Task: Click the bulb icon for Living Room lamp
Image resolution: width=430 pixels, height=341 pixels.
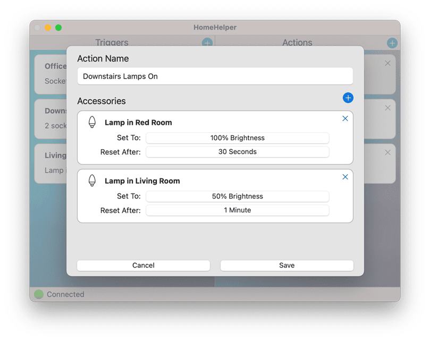Action: [92, 181]
